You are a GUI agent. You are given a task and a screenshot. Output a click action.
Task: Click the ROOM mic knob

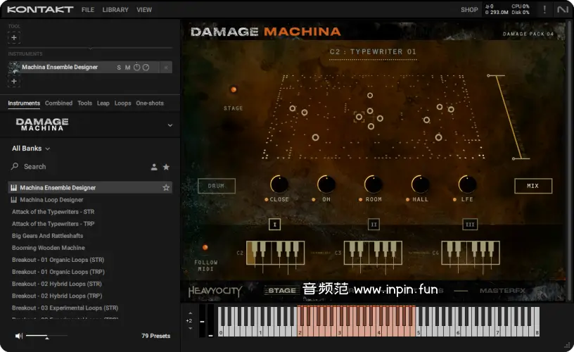374,184
